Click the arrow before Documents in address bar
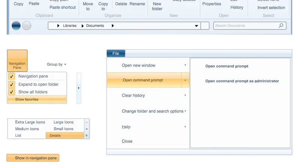The height and width of the screenshot is (168, 300). click(82, 26)
